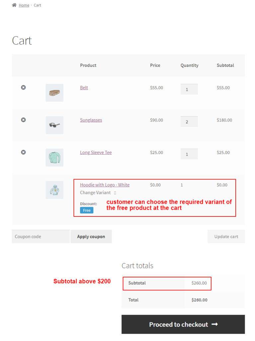Image resolution: width=255 pixels, height=341 pixels.
Task: Click the checkout arrow icon
Action: coord(215,324)
